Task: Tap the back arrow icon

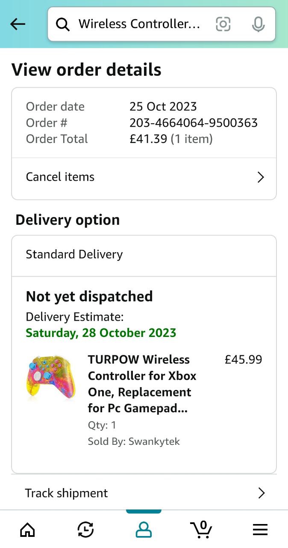Action: [18, 24]
